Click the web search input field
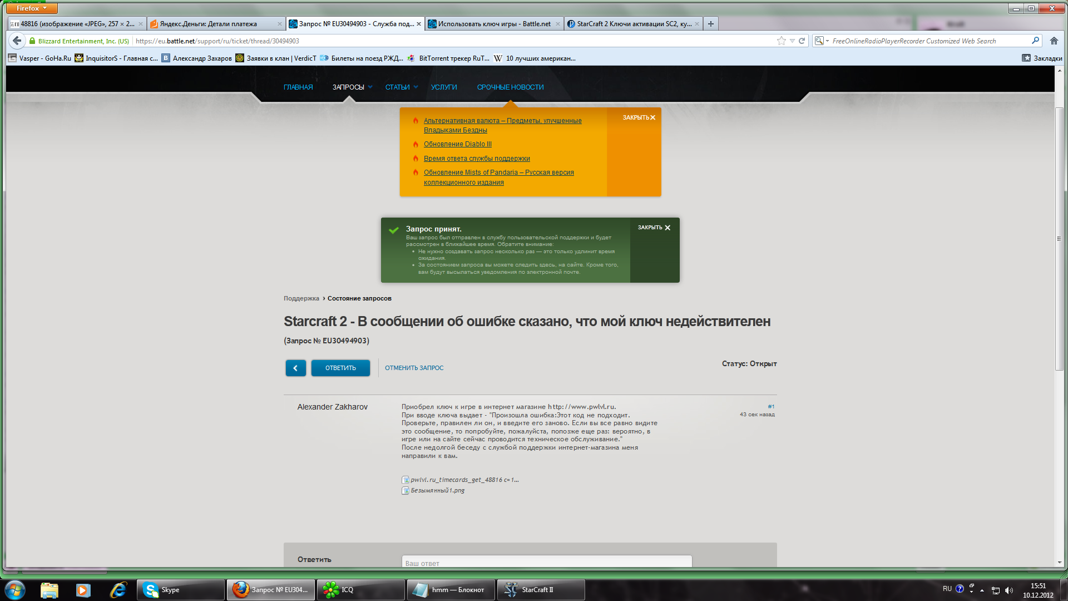The width and height of the screenshot is (1068, 601). 929,41
